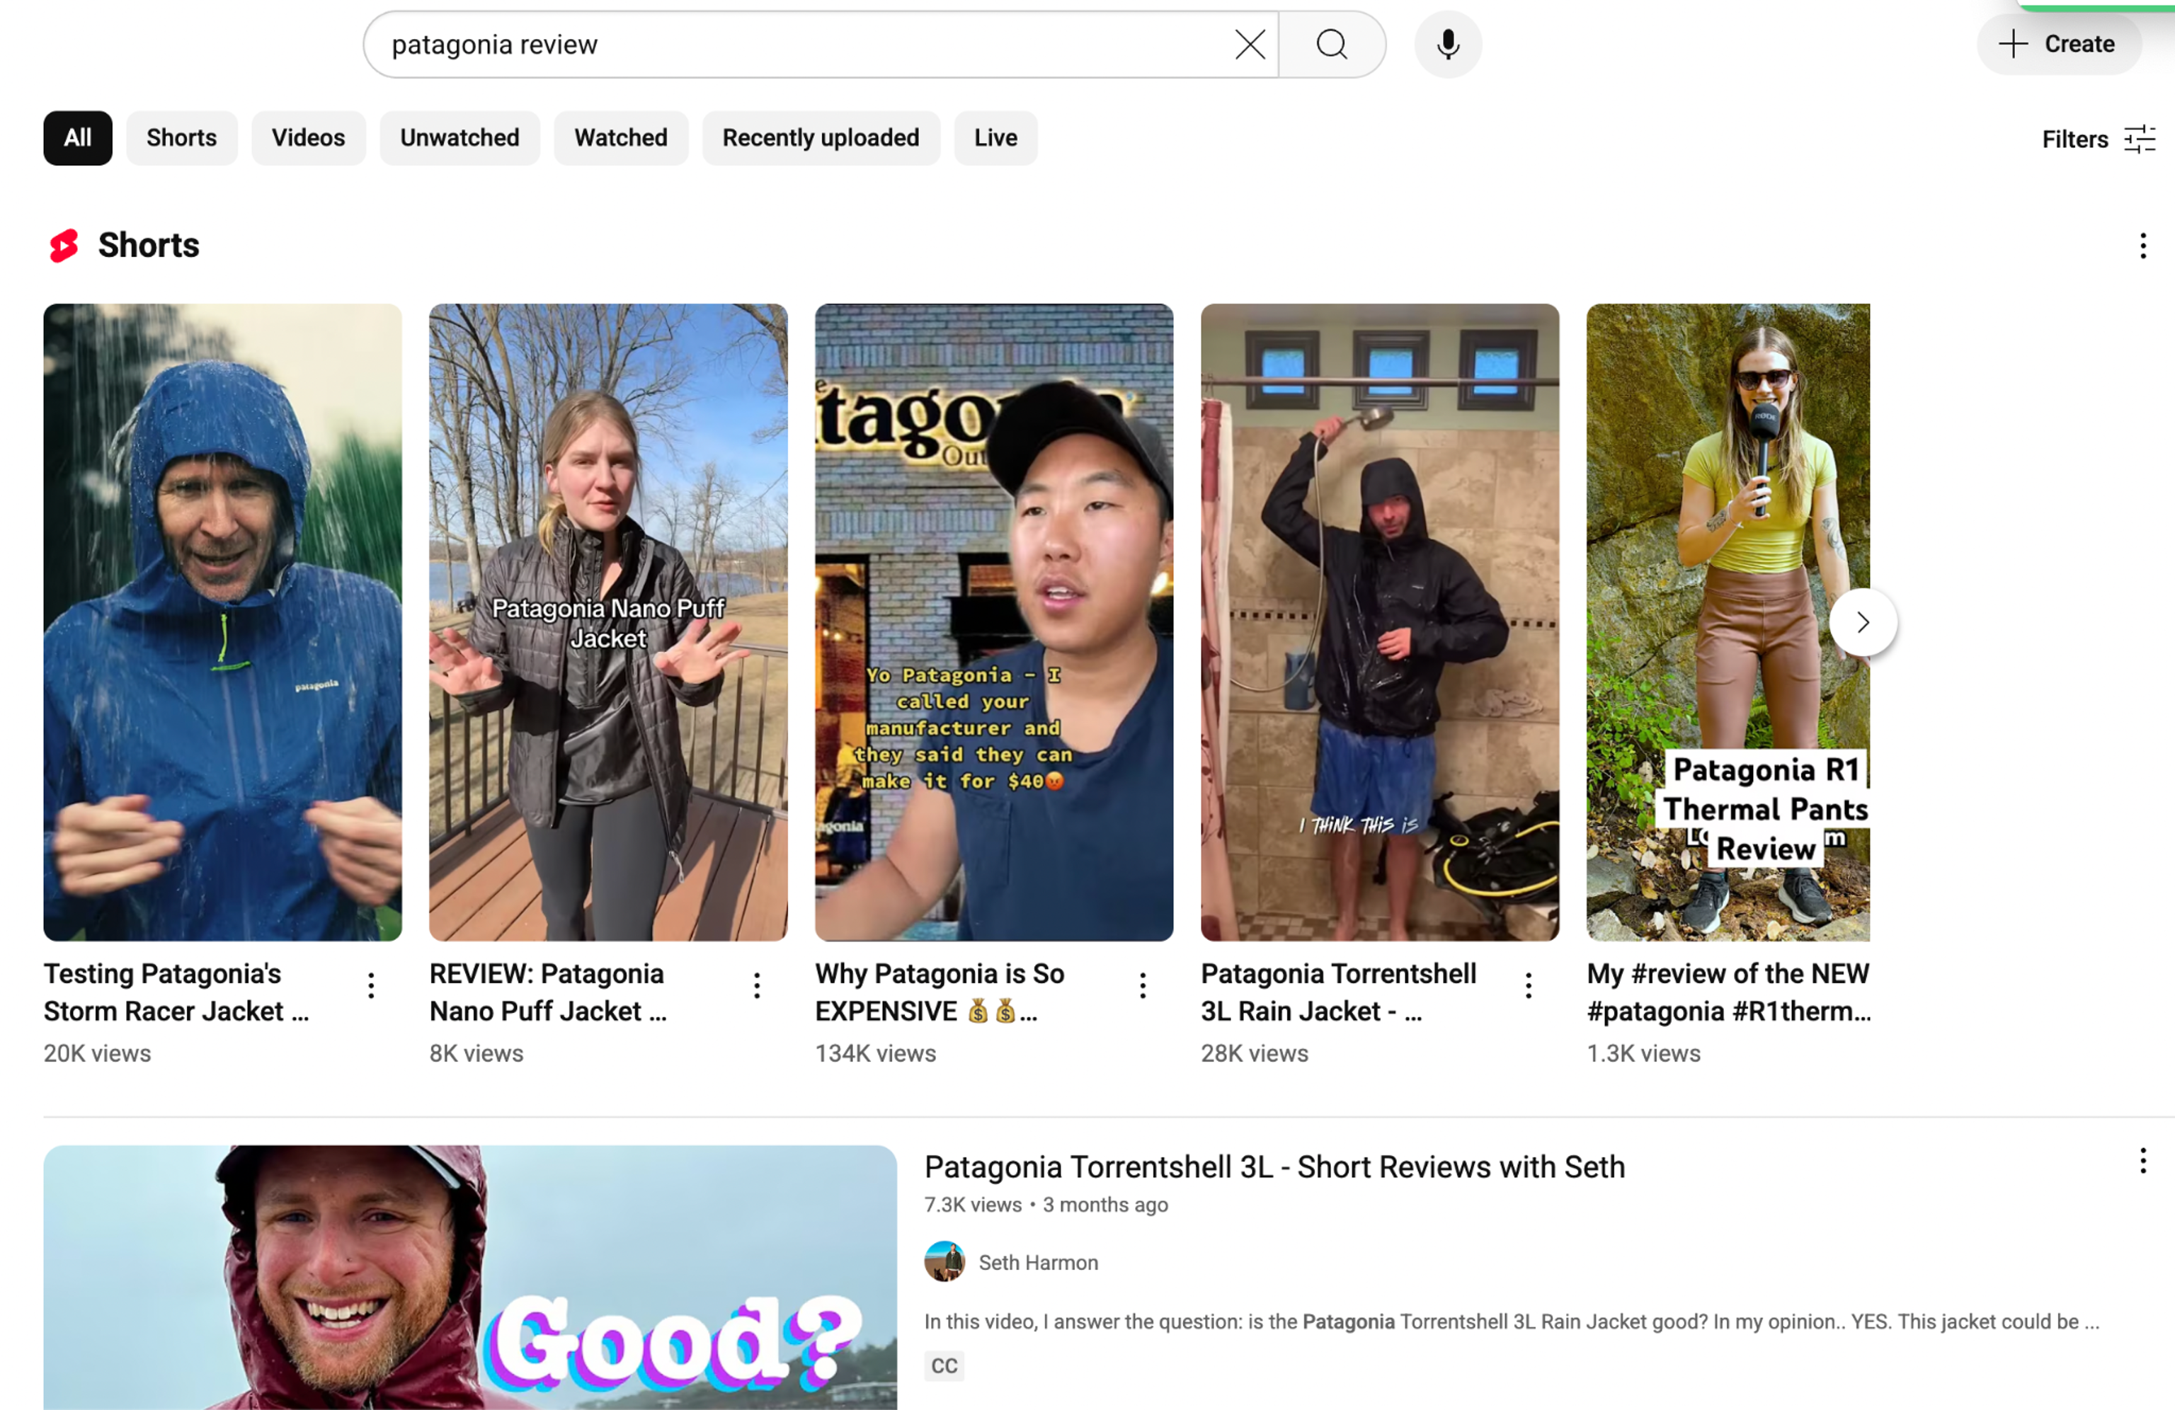
Task: Click the video description starting In this video
Action: click(x=1512, y=1322)
